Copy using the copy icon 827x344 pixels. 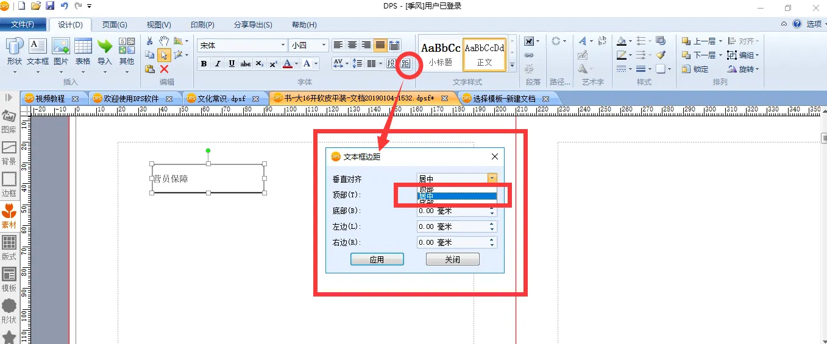tap(150, 55)
